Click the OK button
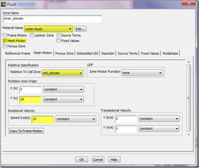This screenshot has width=199, height=168. 81,160
